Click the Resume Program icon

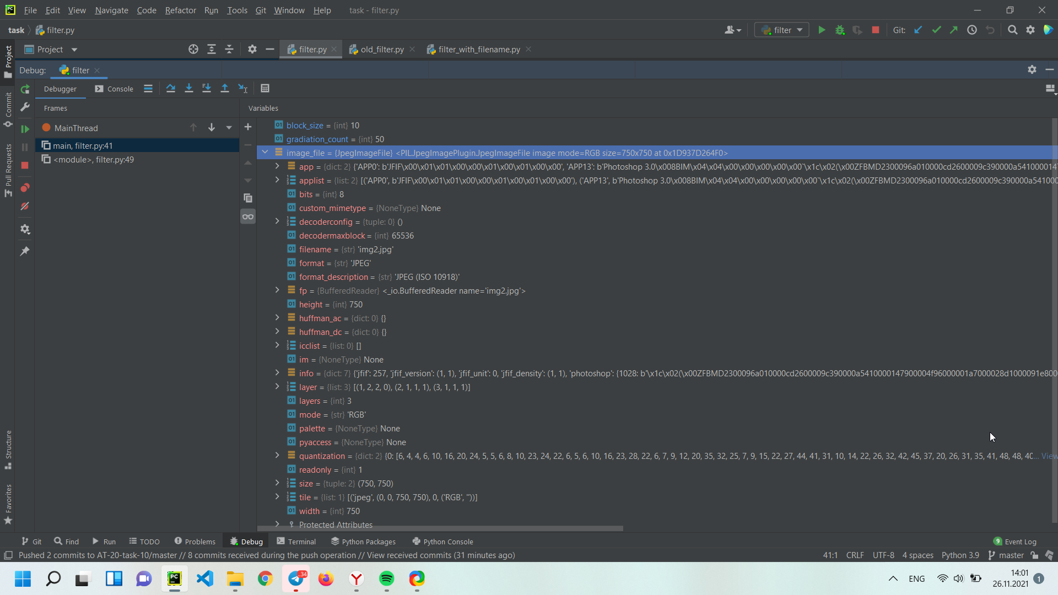tap(25, 129)
